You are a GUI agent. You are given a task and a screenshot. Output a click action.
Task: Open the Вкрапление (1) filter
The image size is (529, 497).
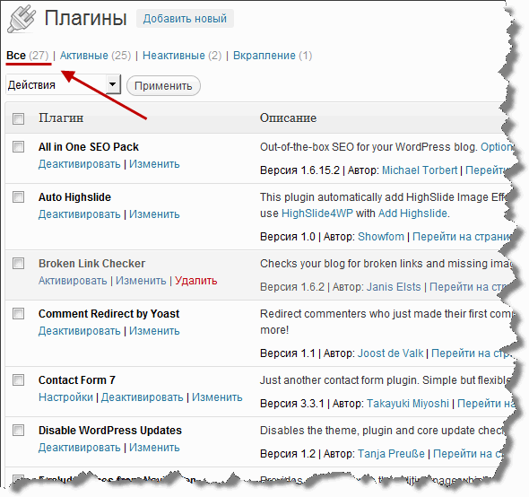(273, 56)
